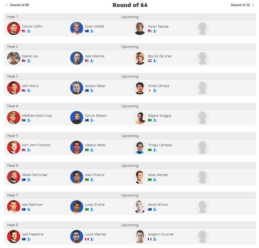Follow Joao Chianca with person icon

pyautogui.click(x=92, y=180)
